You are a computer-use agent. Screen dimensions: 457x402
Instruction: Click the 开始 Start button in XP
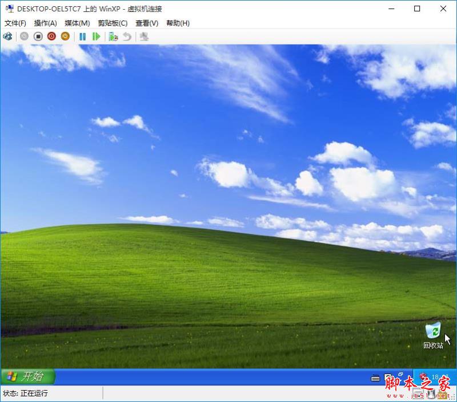tap(27, 376)
